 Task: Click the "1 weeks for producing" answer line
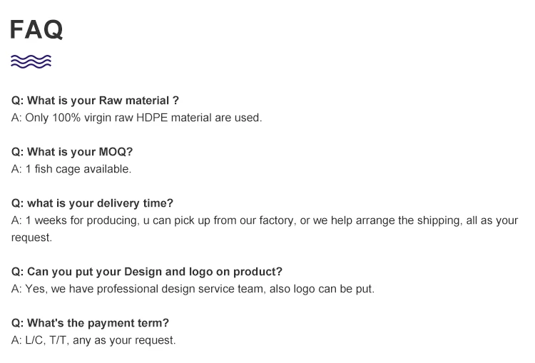click(x=264, y=220)
